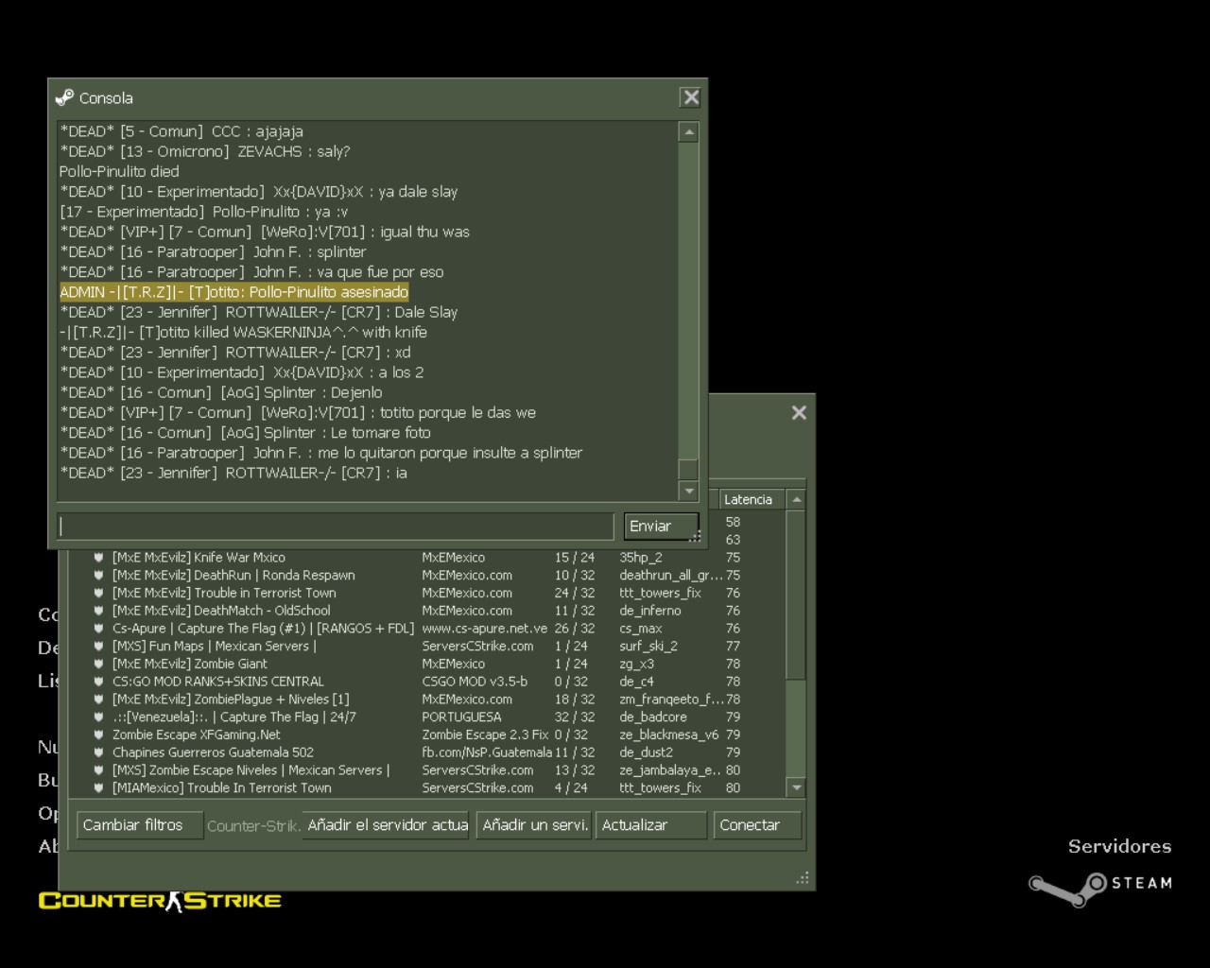The height and width of the screenshot is (968, 1210).
Task: Click the server list scroll down arrow
Action: coord(796,787)
